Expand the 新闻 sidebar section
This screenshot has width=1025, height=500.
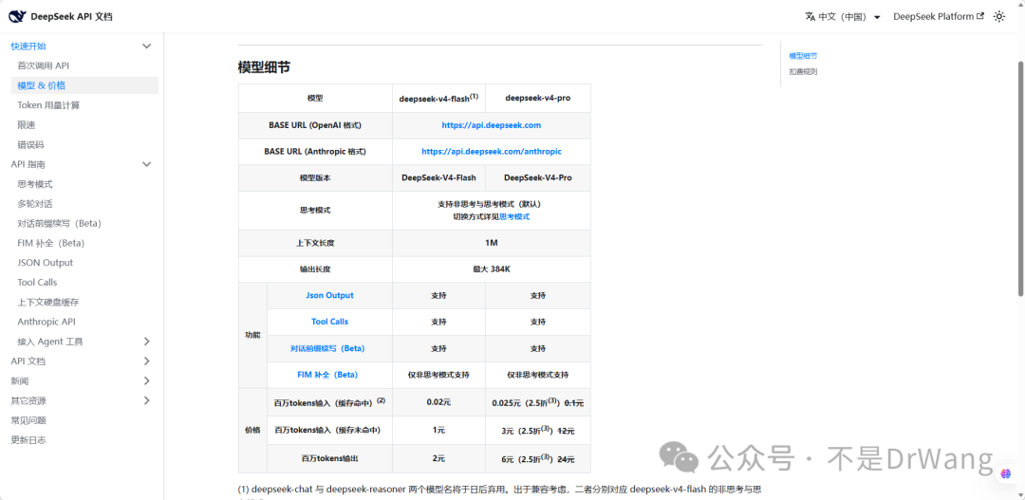(x=146, y=380)
